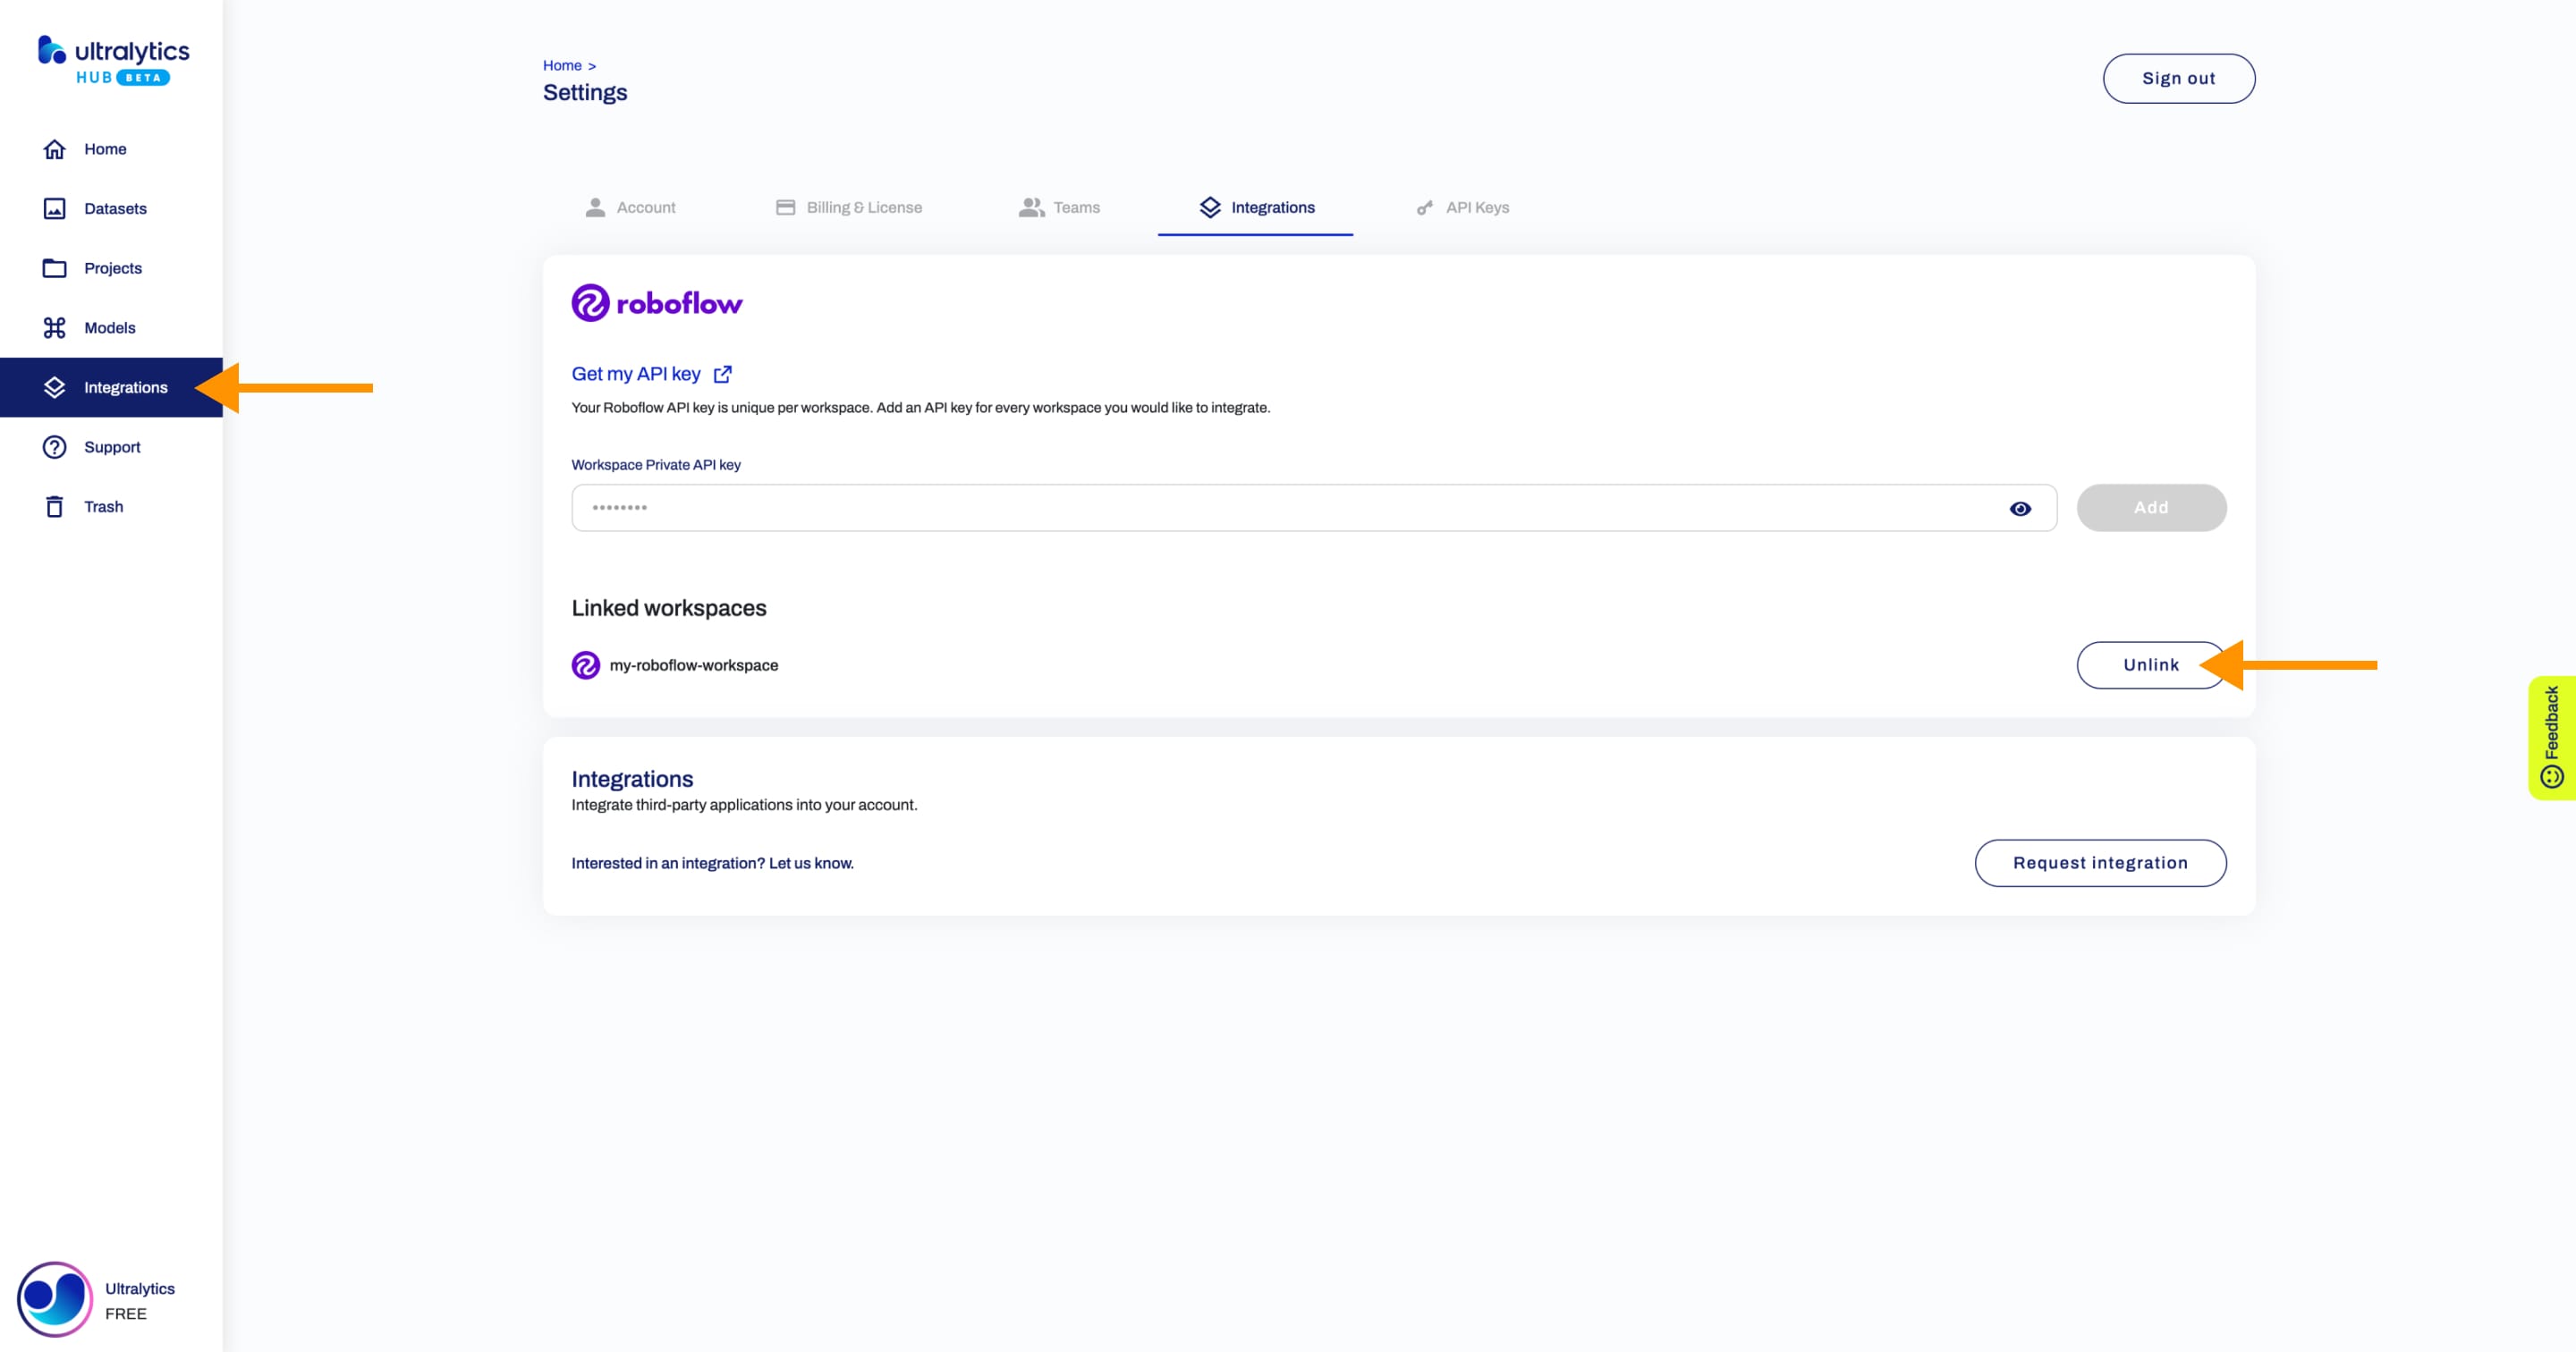Switch to the API Keys settings tab
Viewport: 2576px width, 1352px height.
(x=1476, y=207)
